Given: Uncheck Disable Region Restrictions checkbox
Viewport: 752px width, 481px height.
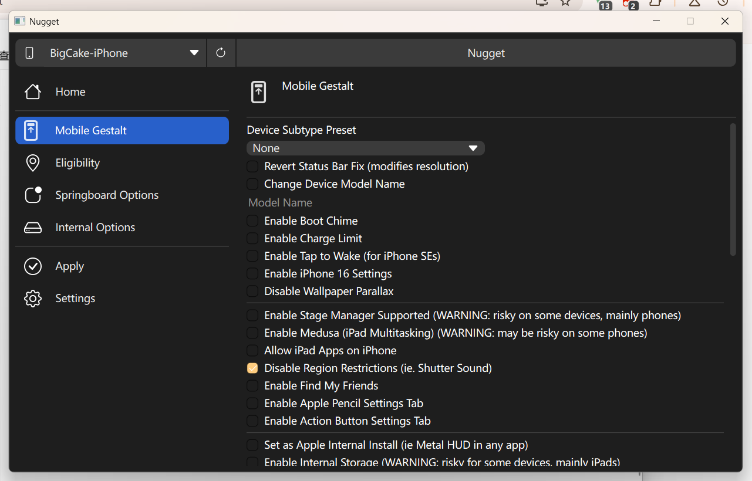Looking at the screenshot, I should [252, 368].
